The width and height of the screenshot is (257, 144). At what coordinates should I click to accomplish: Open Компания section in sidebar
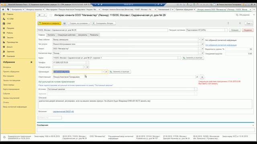tap(11, 56)
